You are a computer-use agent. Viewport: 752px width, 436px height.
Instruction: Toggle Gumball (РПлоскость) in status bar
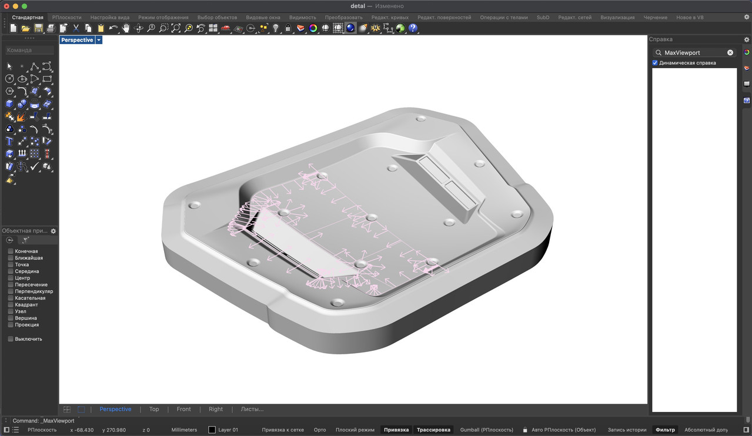point(487,430)
